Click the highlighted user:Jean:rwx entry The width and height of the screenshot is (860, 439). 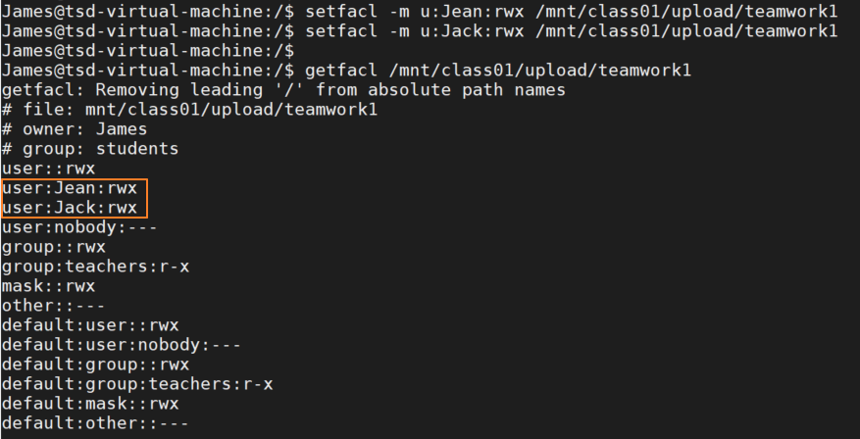pyautogui.click(x=70, y=188)
